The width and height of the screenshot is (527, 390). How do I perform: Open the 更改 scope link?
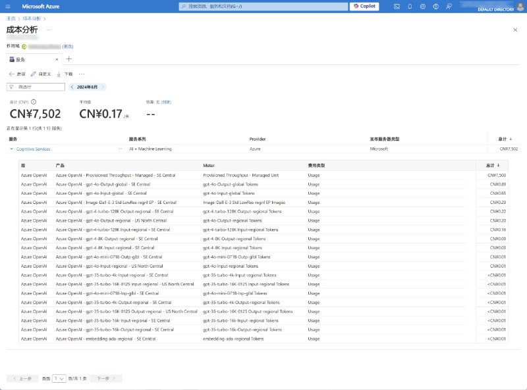[69, 47]
